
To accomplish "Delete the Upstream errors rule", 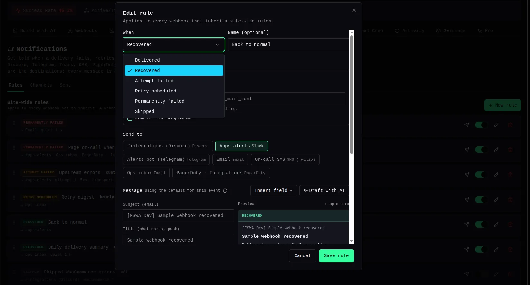I will (x=510, y=175).
